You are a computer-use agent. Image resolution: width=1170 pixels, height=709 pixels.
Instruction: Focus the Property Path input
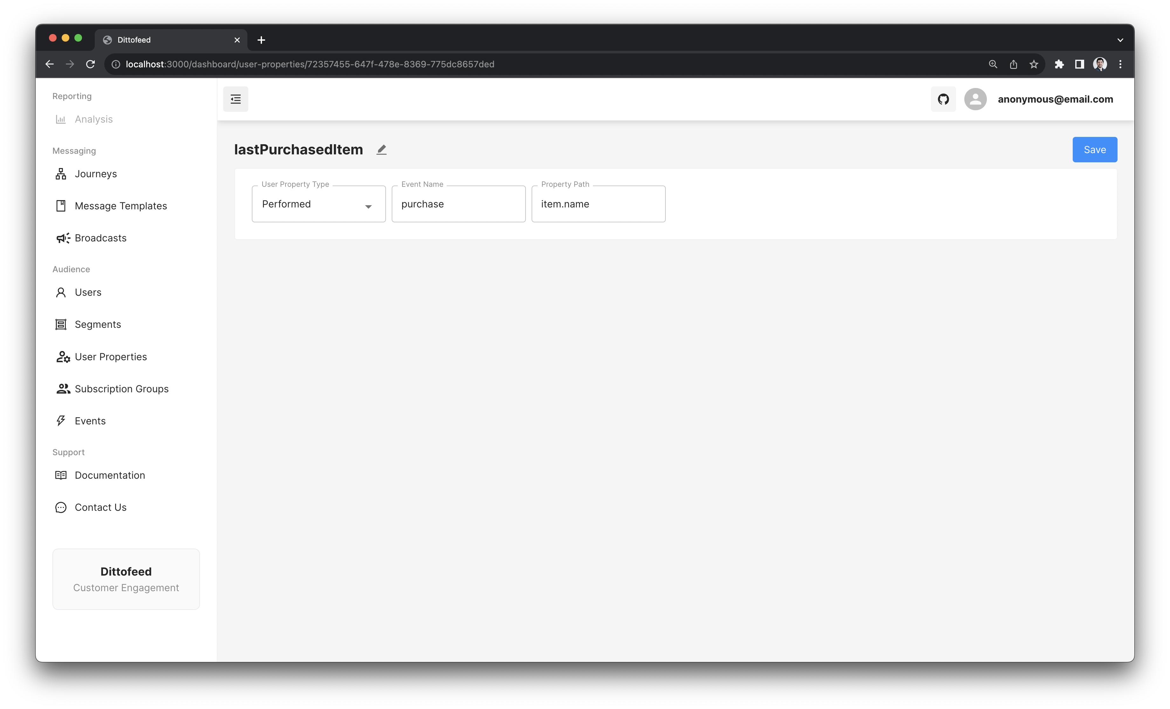[598, 204]
